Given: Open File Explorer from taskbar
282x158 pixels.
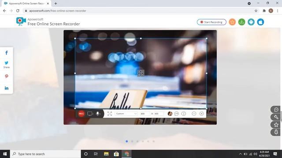Looking at the screenshot, I should point(106,154).
